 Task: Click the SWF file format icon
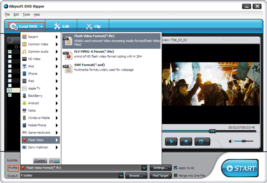(x=68, y=69)
